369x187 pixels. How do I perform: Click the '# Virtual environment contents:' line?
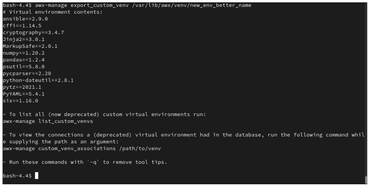52,12
